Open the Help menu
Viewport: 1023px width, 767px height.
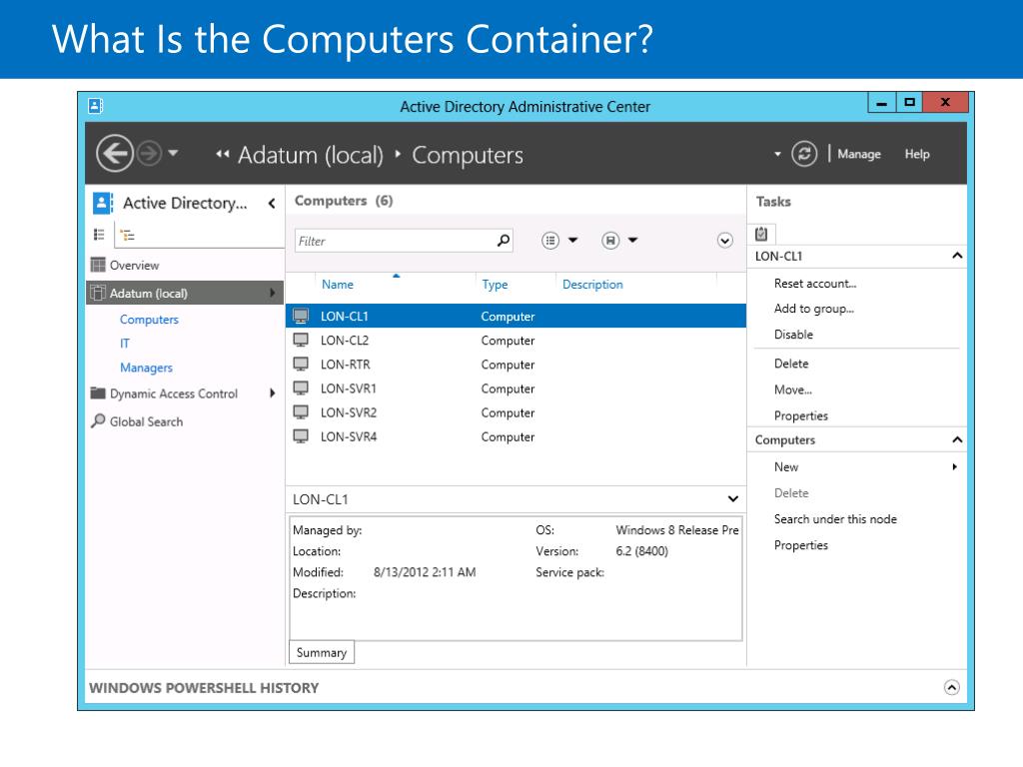pos(917,154)
